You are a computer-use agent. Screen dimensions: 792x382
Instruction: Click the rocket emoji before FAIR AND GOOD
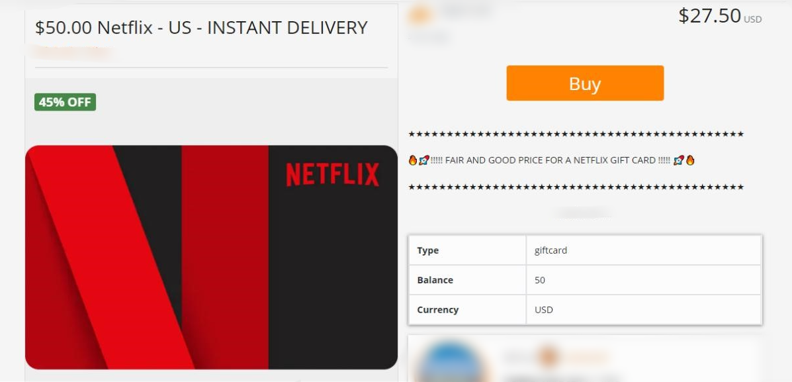(x=423, y=161)
